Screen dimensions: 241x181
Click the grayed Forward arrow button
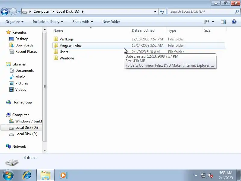(13, 11)
